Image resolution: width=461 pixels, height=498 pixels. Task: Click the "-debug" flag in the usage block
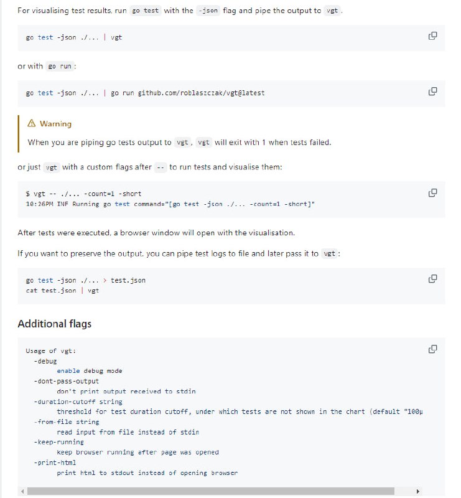(x=45, y=361)
